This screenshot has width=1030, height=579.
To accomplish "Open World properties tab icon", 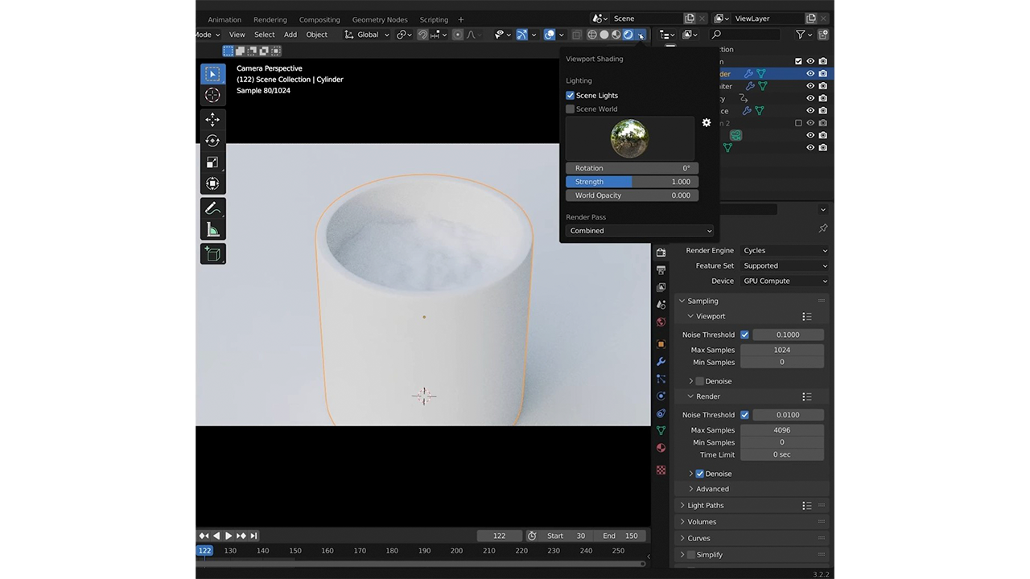I will point(661,322).
